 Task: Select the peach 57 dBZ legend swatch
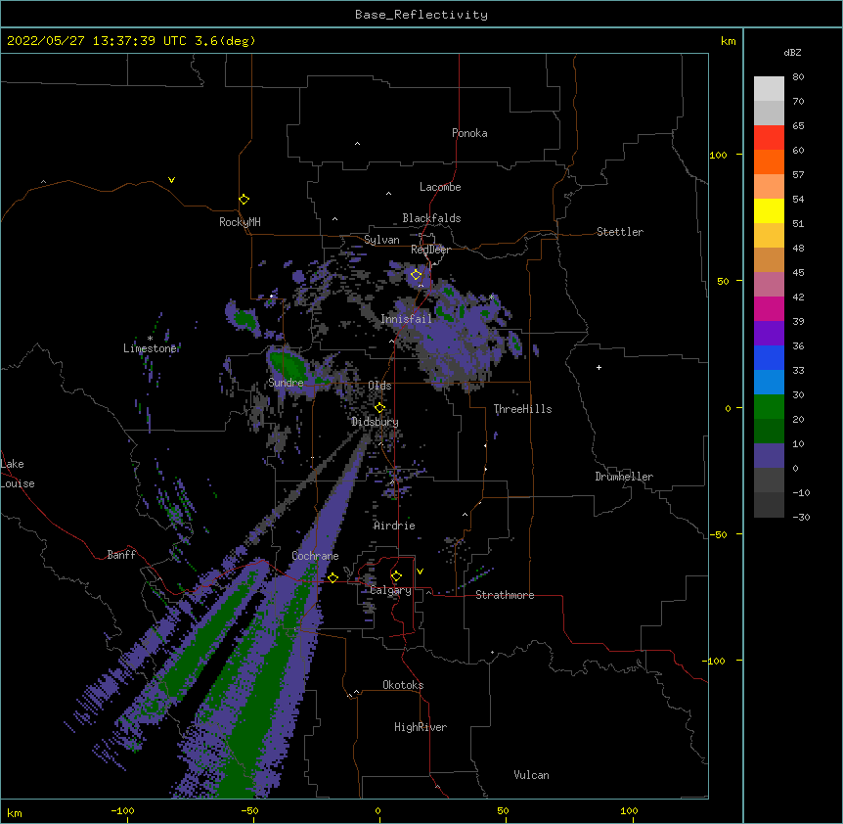click(769, 187)
